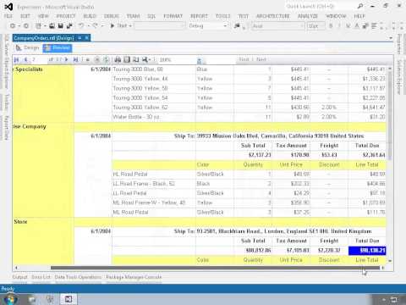Screen dimensions: 406x305
Task: Open the ARCHITECTURE menu
Action: (x=273, y=16)
